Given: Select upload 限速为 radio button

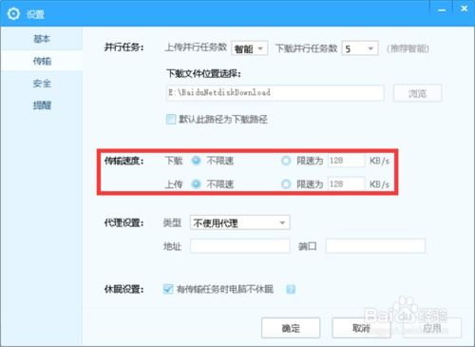Looking at the screenshot, I should coord(286,184).
